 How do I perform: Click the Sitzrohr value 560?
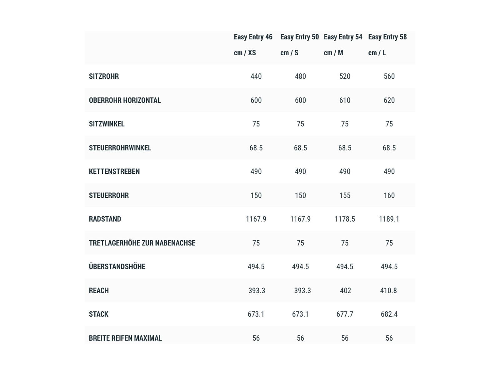point(389,77)
